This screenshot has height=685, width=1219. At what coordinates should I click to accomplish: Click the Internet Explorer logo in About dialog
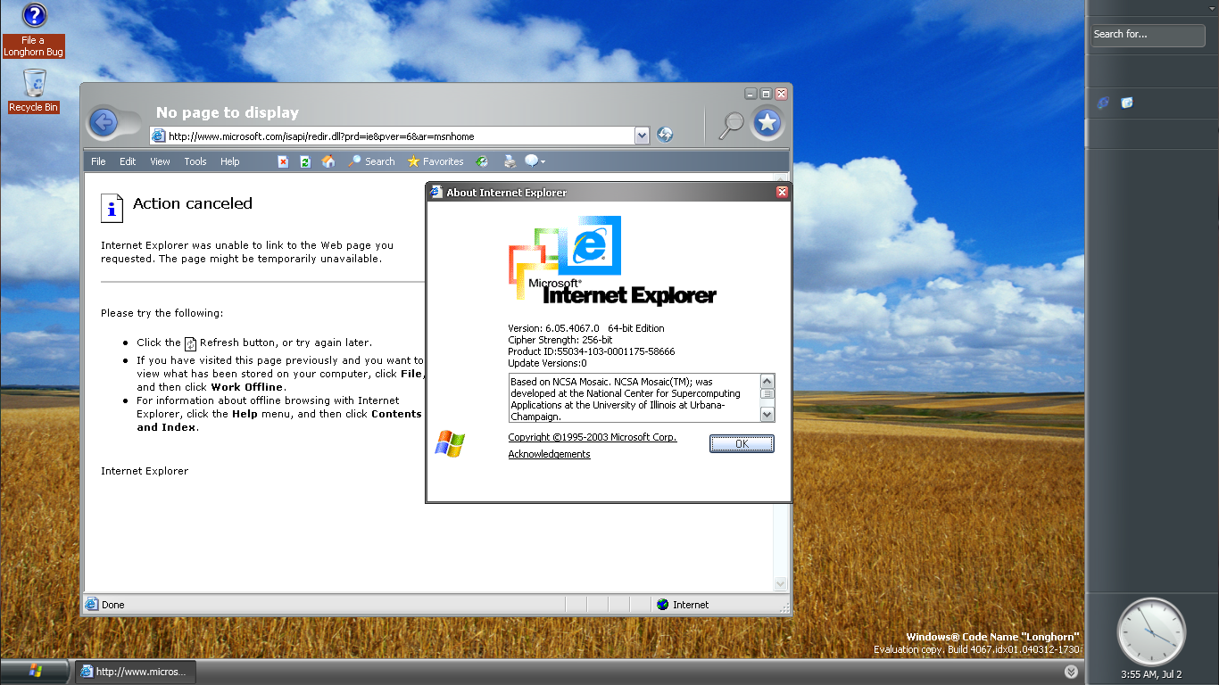[x=612, y=260]
